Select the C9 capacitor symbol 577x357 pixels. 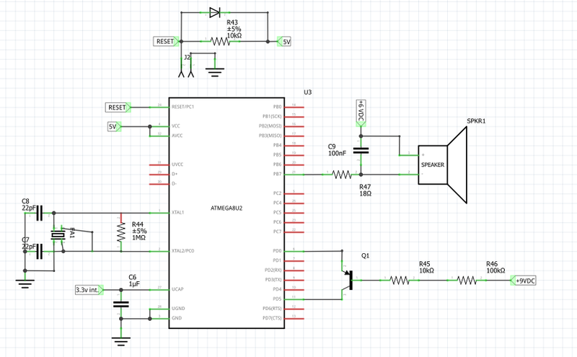click(x=361, y=150)
